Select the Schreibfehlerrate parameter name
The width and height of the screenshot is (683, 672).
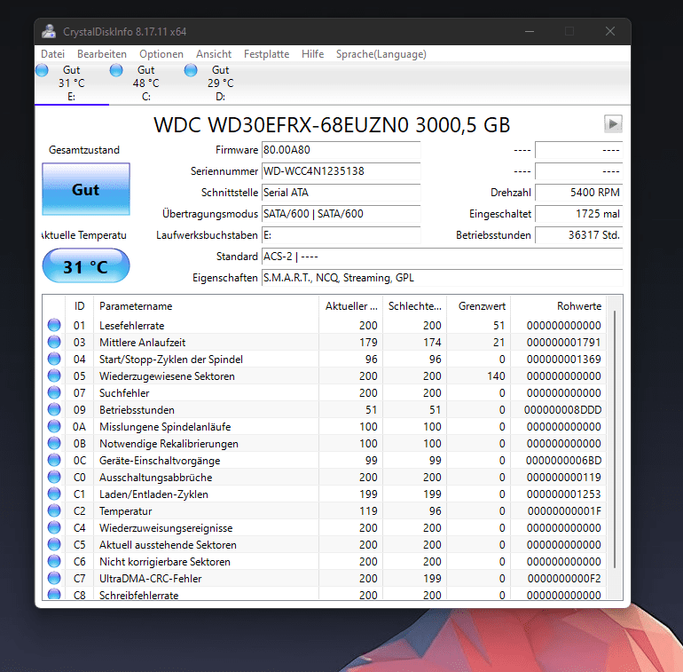click(x=138, y=596)
